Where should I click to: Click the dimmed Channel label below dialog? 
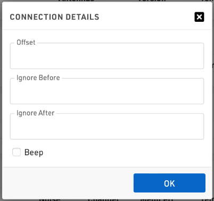[103, 200]
